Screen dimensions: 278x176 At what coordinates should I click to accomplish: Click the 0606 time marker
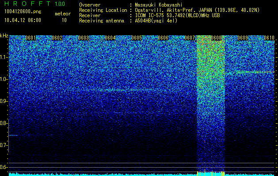[163, 38]
